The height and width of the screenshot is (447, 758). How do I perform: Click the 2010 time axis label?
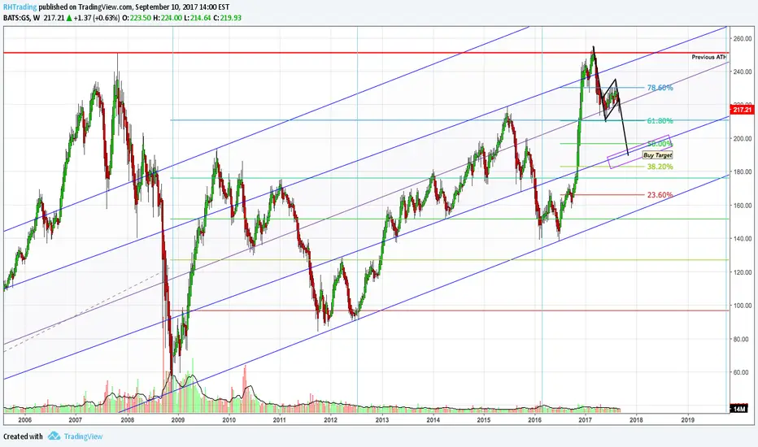tap(229, 420)
